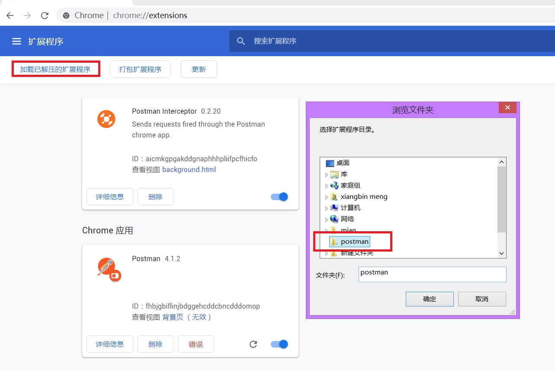Open background.html view link

189,169
